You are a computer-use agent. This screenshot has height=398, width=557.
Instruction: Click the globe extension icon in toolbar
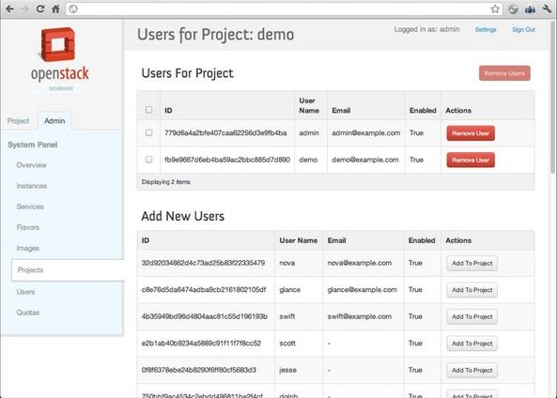point(513,9)
